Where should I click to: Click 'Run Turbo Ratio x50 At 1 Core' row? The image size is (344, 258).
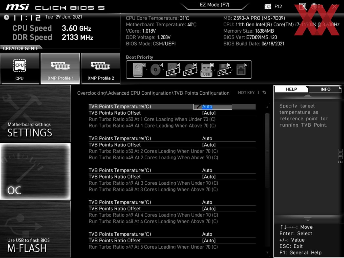pos(152,119)
